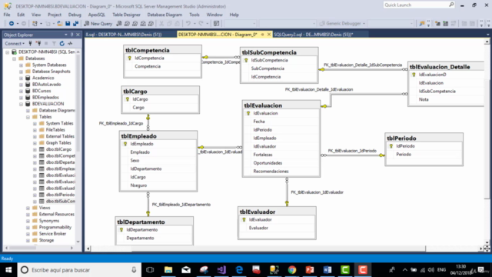The image size is (492, 277).
Task: Click the Disconnect plug icon in Object Explorer
Action: pyautogui.click(x=38, y=43)
